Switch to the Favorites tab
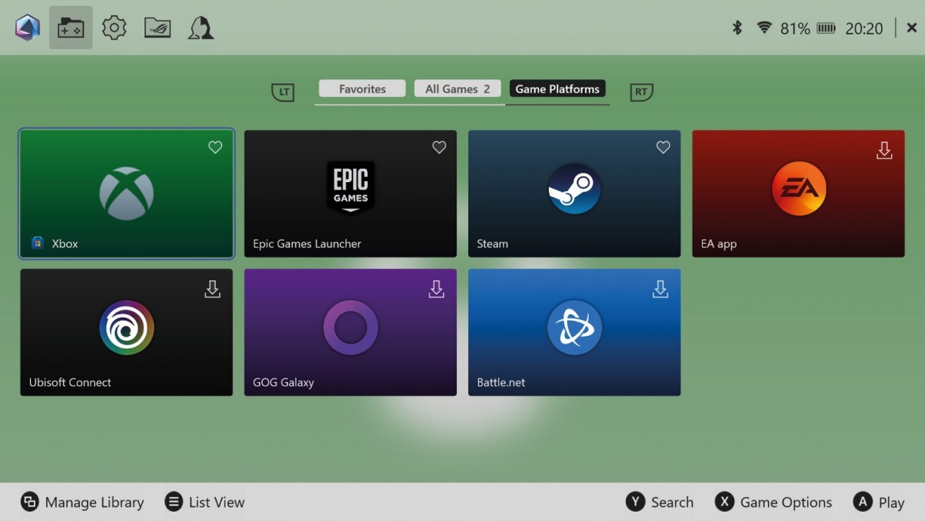 click(x=362, y=89)
